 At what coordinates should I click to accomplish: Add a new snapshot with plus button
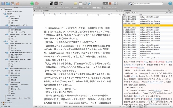[170, 10]
